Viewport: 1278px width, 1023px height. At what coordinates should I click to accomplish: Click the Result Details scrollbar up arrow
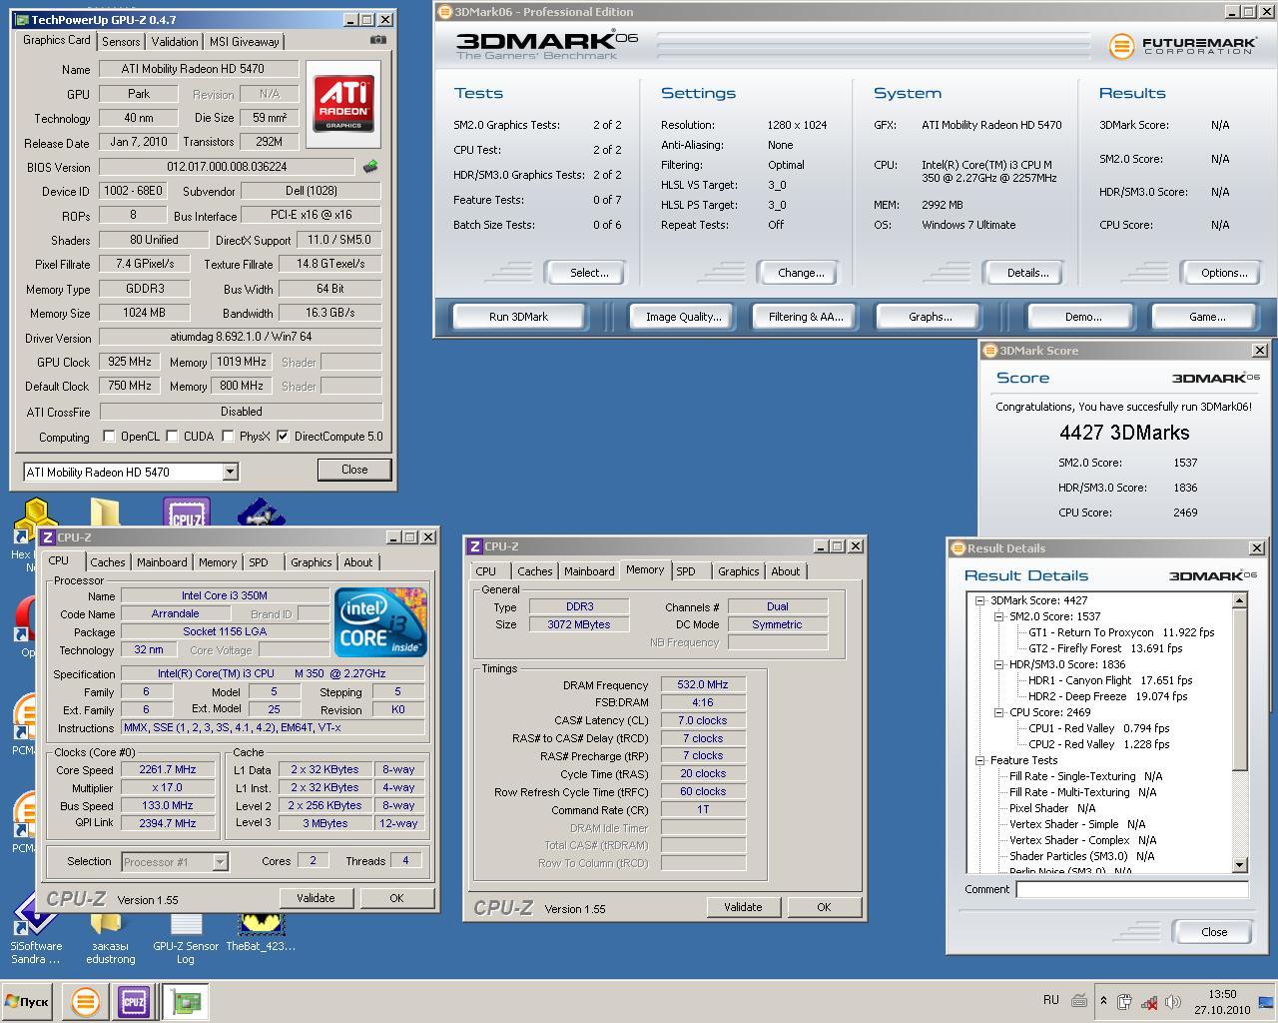click(x=1240, y=600)
